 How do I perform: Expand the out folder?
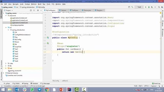pos(6,68)
